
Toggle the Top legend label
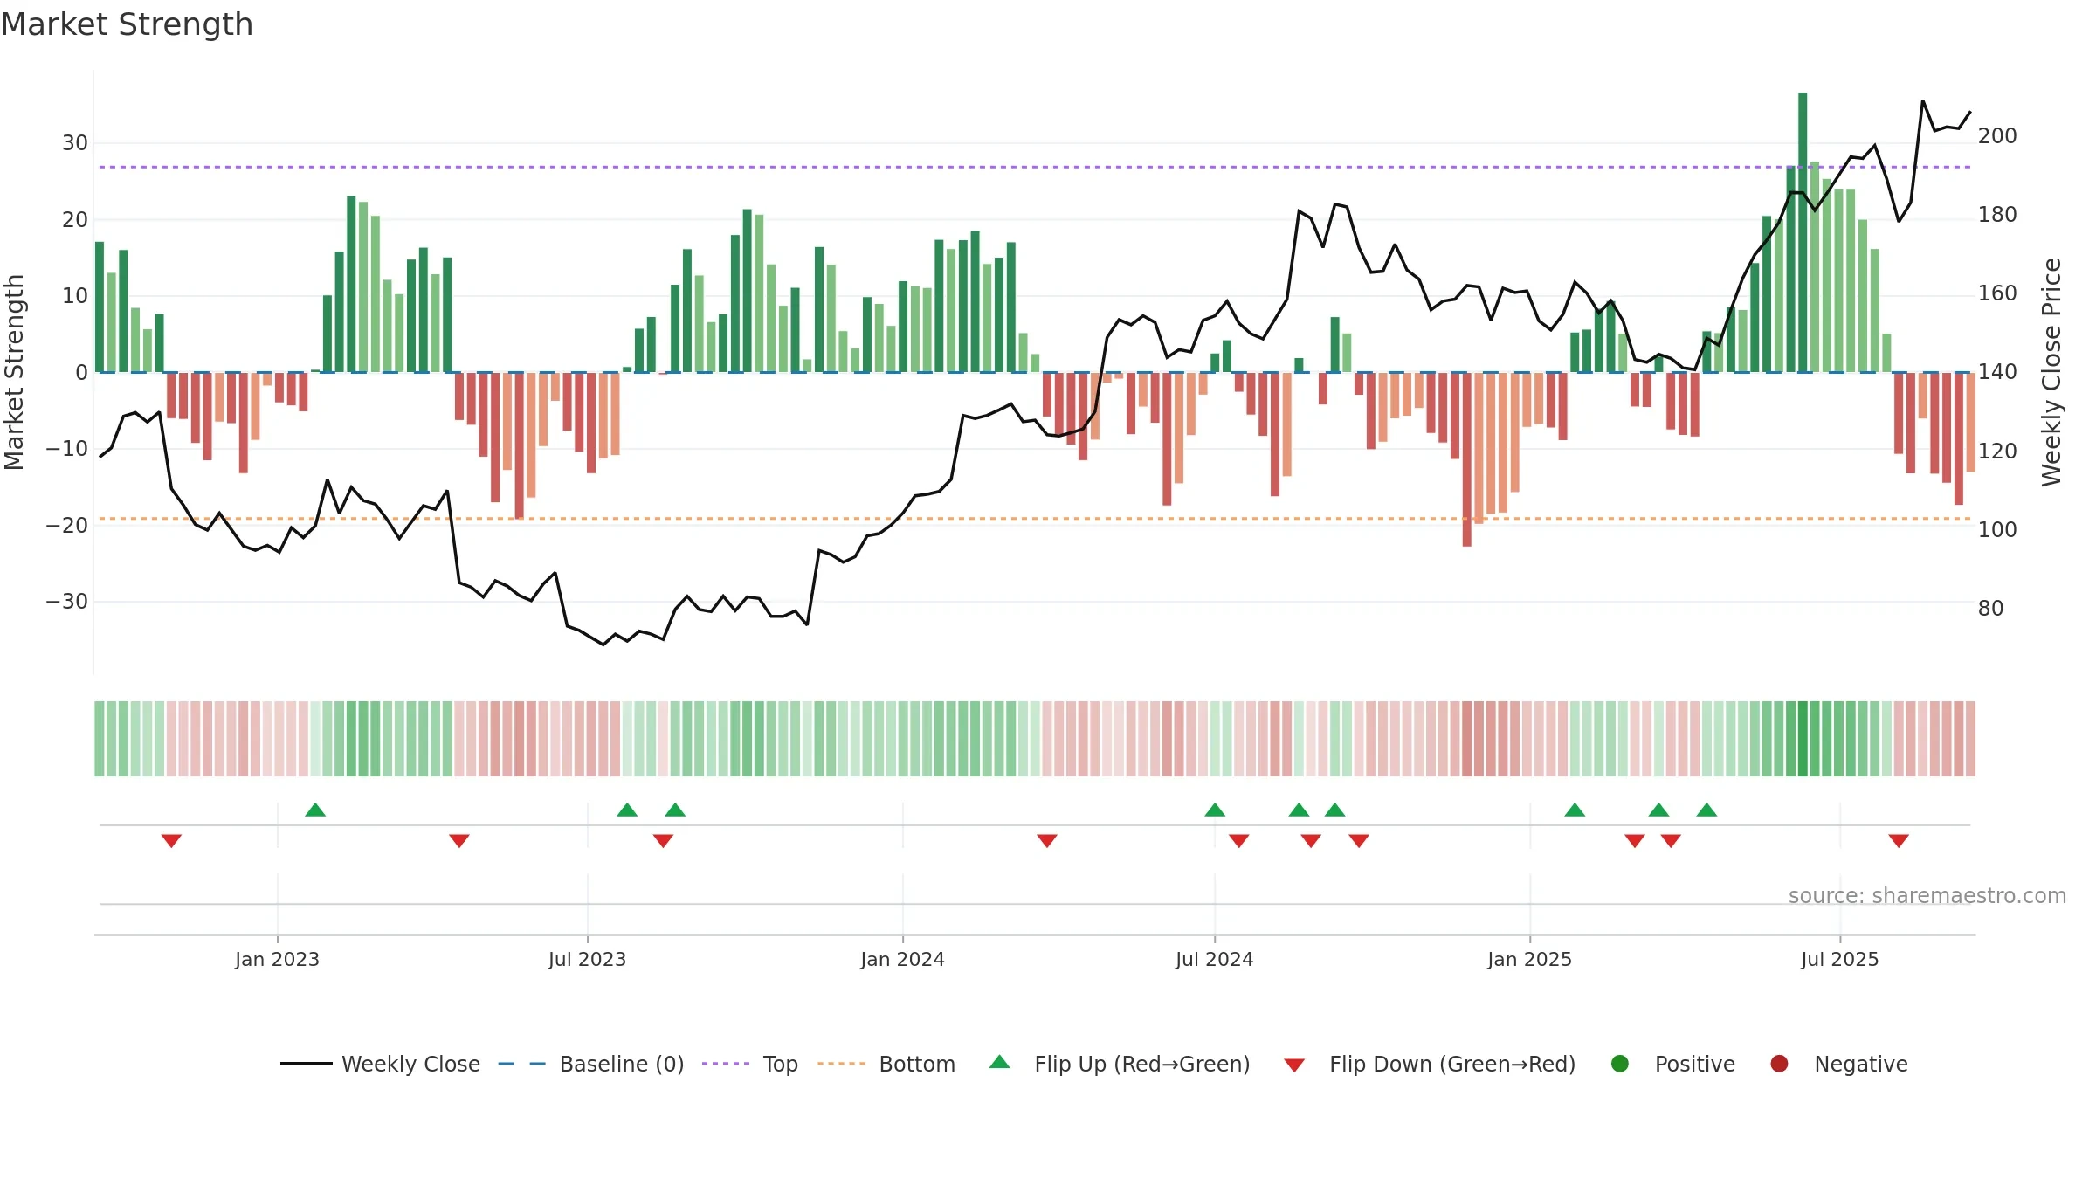click(781, 1065)
